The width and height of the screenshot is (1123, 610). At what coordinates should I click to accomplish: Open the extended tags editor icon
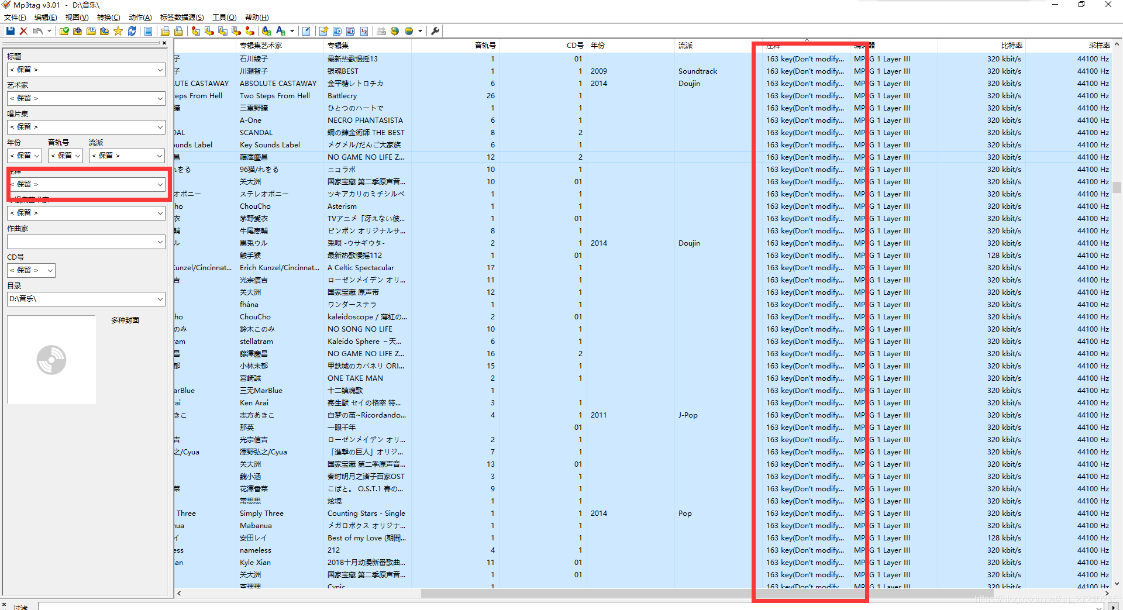pyautogui.click(x=306, y=31)
